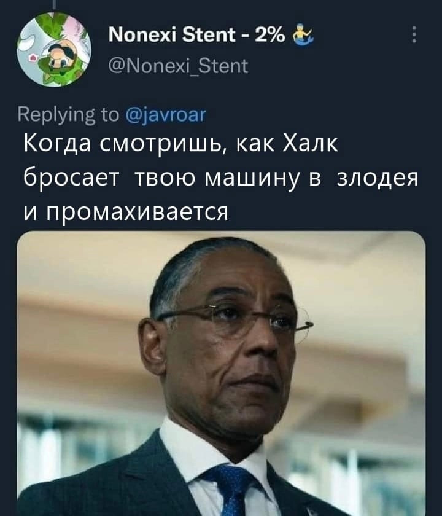The width and height of the screenshot is (442, 516).
Task: Click the merman emoji beside the display name
Action: [303, 35]
